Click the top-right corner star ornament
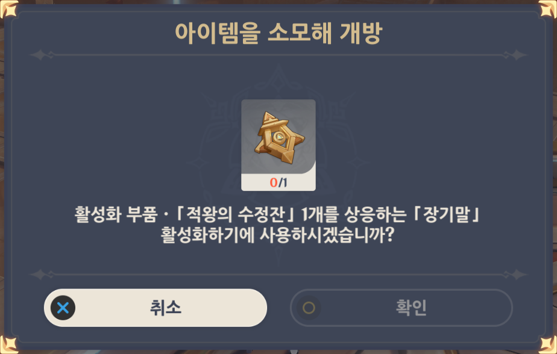 [x=548, y=9]
